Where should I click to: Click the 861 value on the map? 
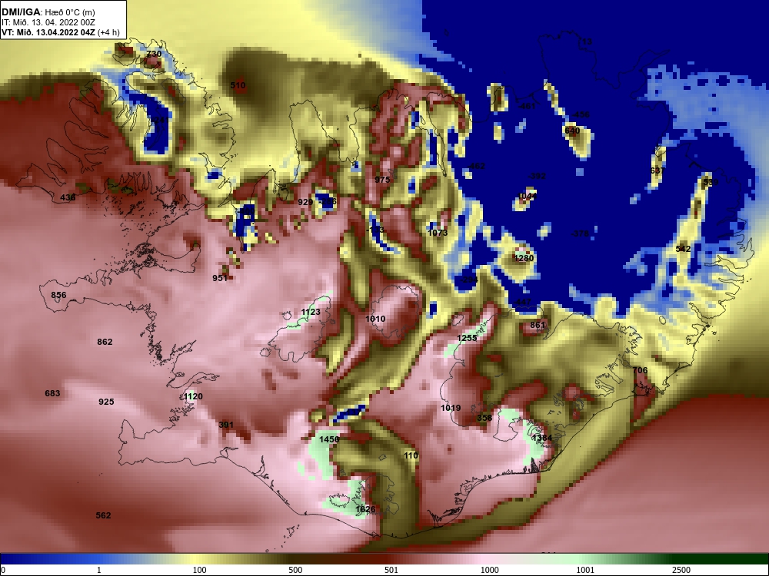pos(538,325)
